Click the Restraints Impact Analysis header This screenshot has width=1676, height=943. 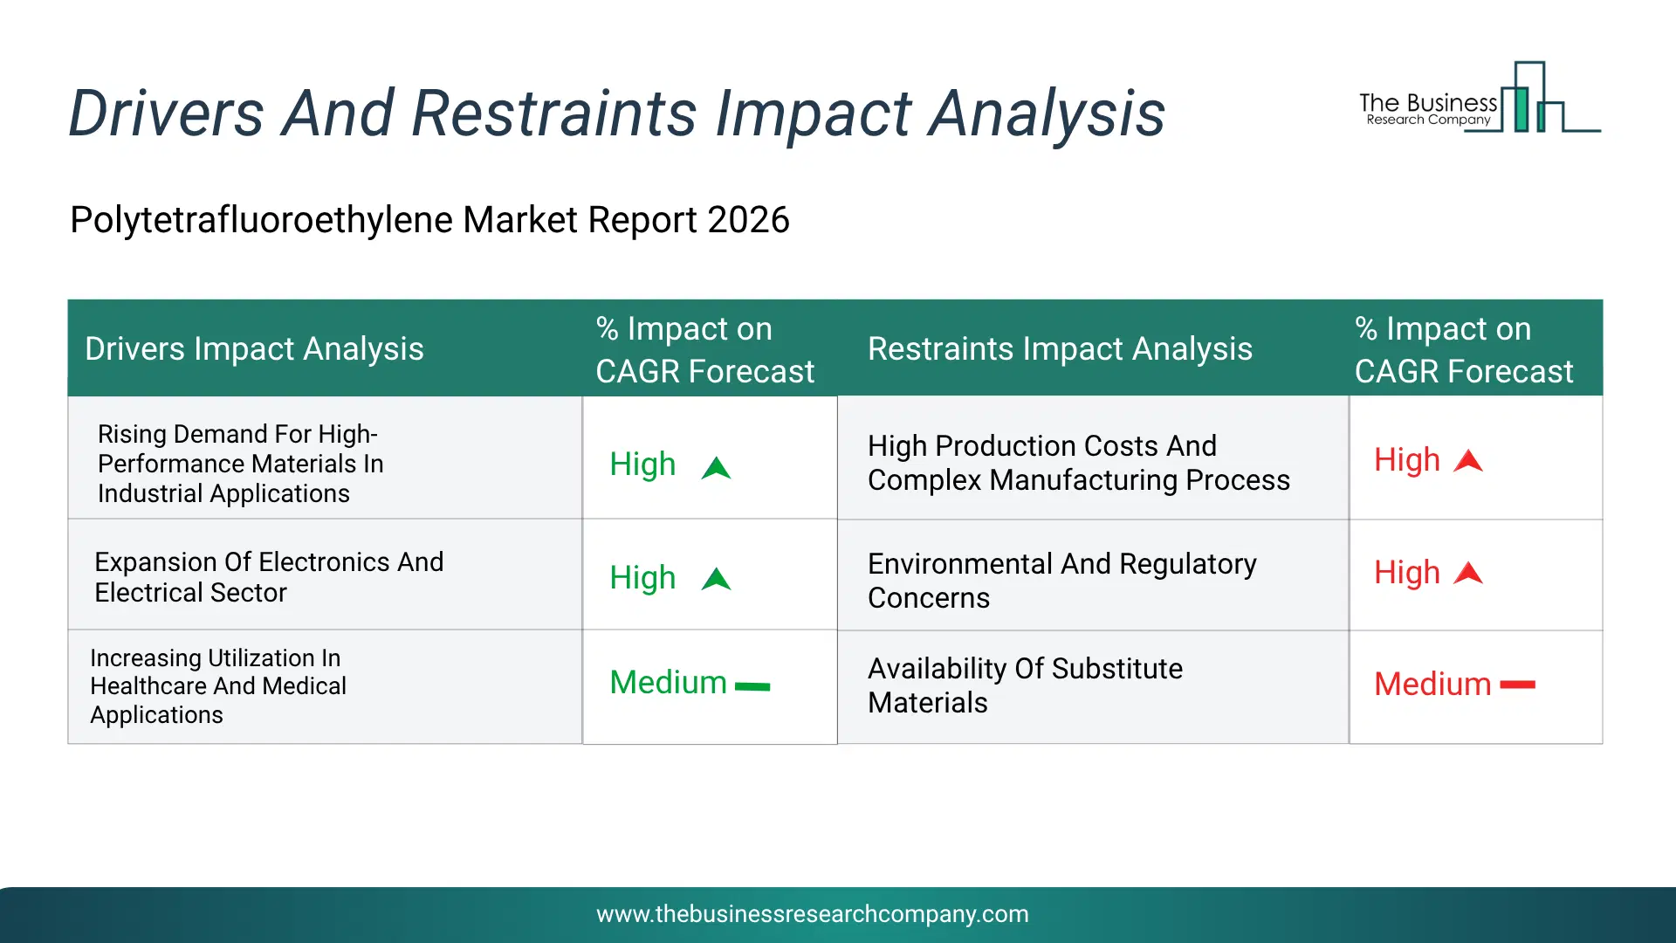click(x=1060, y=348)
